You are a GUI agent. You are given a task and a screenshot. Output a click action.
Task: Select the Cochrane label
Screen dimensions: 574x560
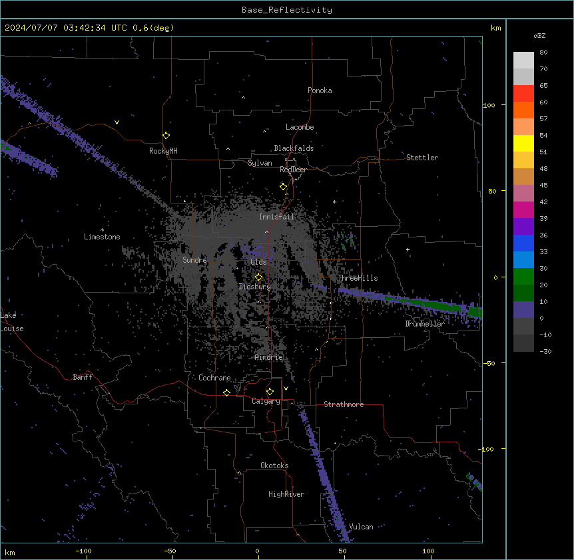tap(214, 378)
